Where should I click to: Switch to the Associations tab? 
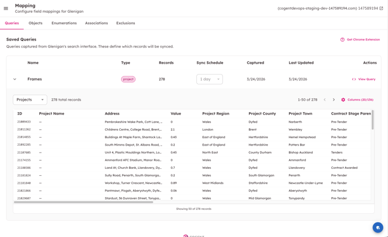pos(97,23)
